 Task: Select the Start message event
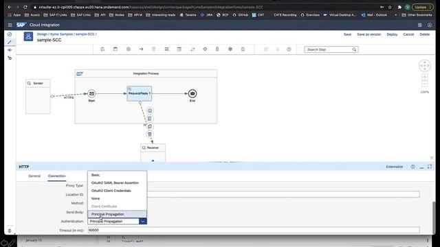(x=91, y=93)
